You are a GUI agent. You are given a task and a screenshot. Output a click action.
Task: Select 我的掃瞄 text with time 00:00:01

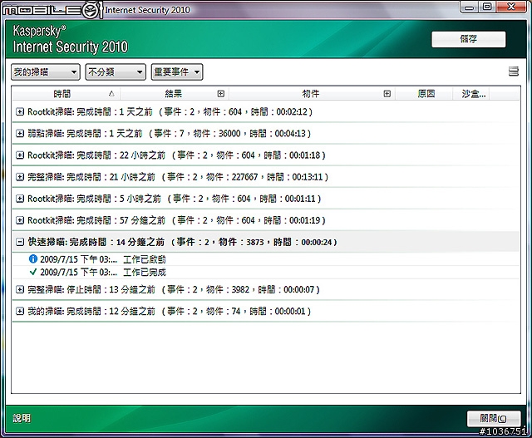coord(169,311)
